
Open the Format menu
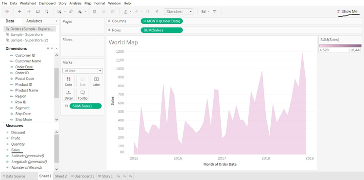(100, 3)
